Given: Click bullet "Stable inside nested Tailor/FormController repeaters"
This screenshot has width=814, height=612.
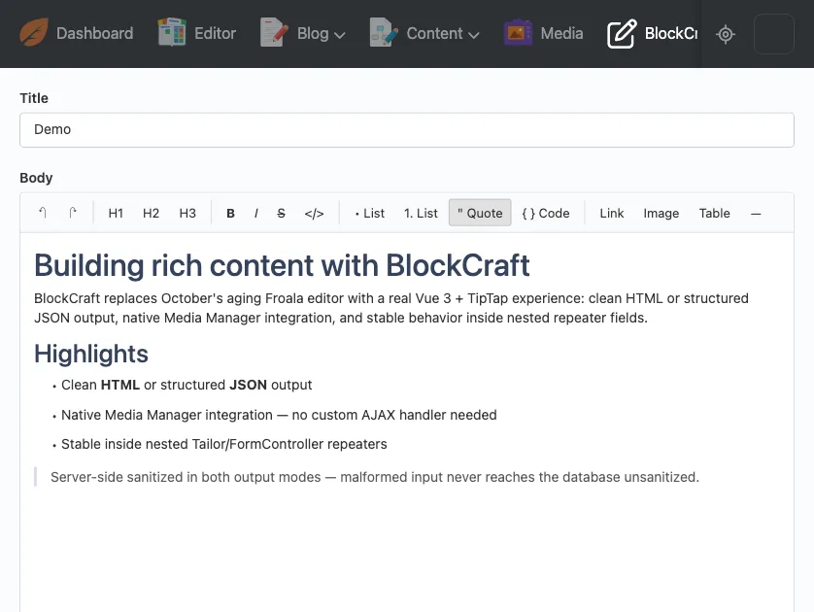Looking at the screenshot, I should coord(223,444).
